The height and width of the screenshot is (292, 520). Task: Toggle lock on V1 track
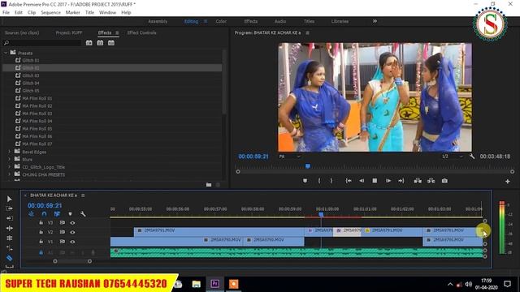pyautogui.click(x=41, y=242)
